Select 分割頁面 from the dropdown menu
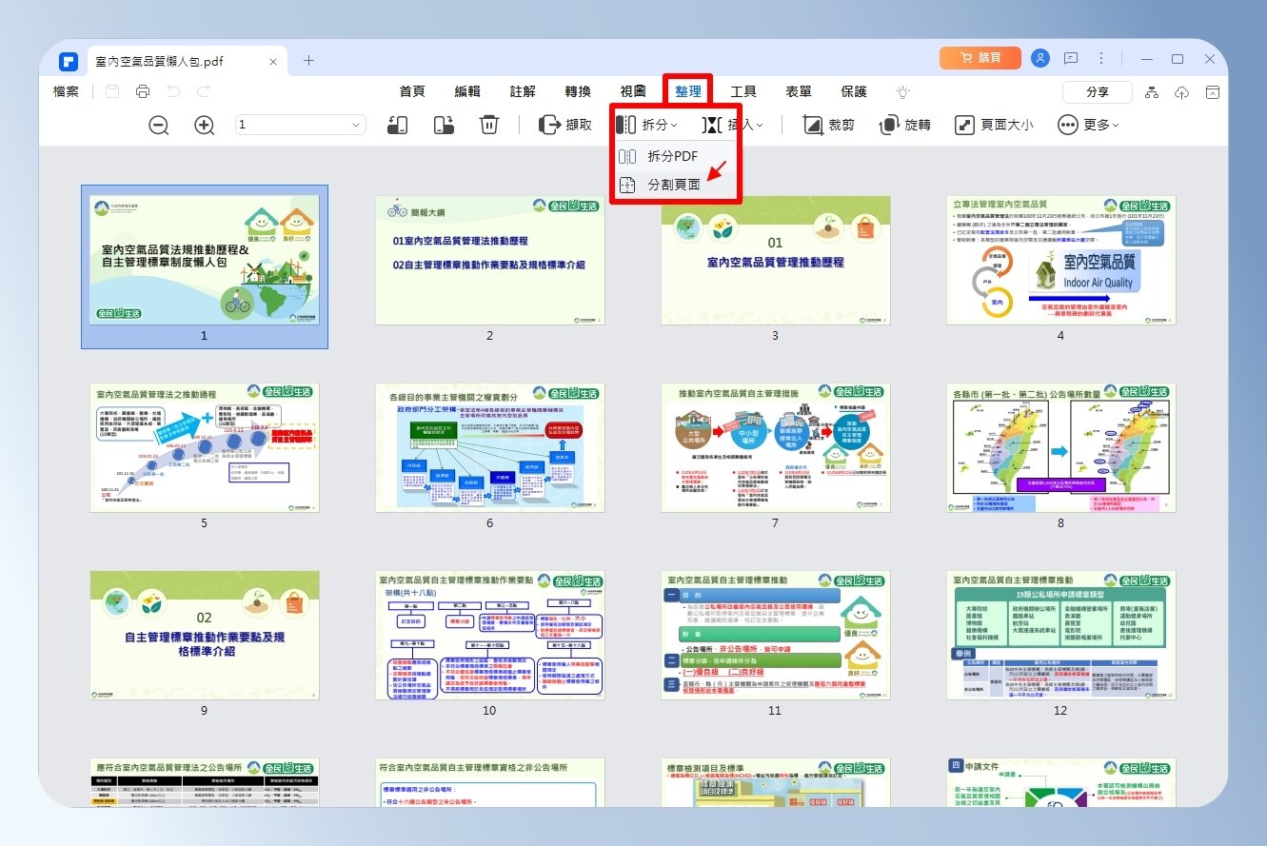Screen dimensions: 1267x846 coord(674,185)
